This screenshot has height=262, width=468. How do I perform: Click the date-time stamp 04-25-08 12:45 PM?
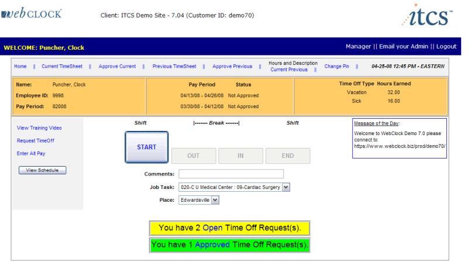(x=408, y=66)
